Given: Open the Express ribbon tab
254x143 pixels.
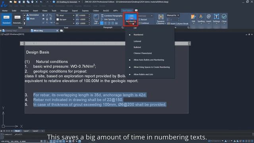Looking at the screenshot, I should 85,11.
